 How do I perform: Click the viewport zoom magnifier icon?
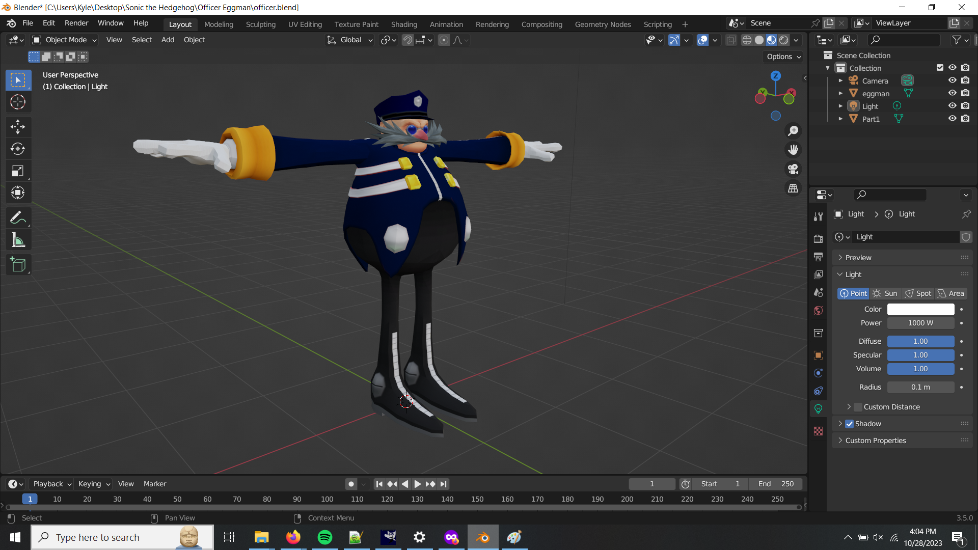793,131
